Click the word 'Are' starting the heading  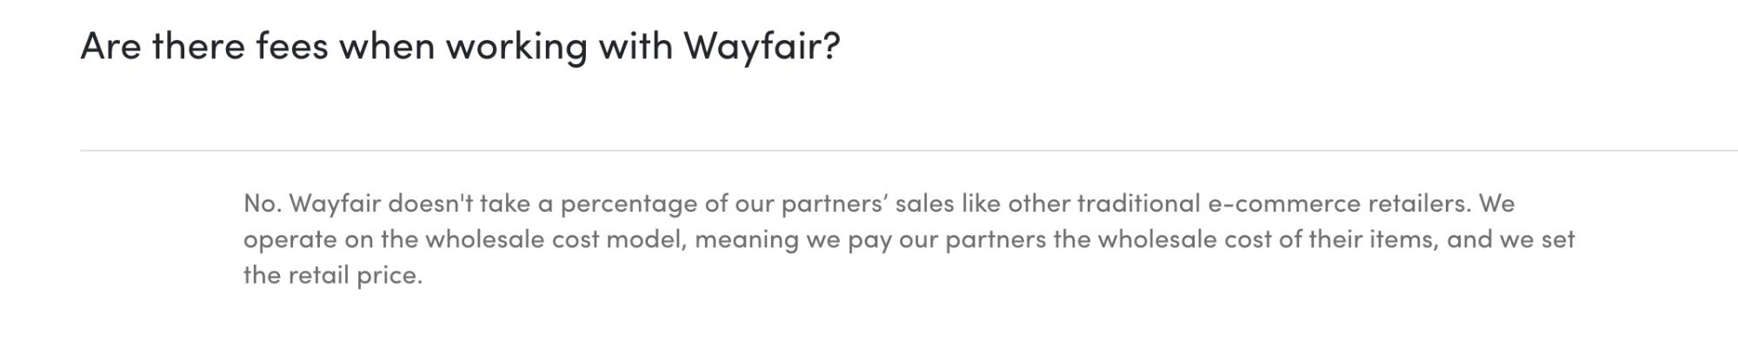pyautogui.click(x=110, y=46)
